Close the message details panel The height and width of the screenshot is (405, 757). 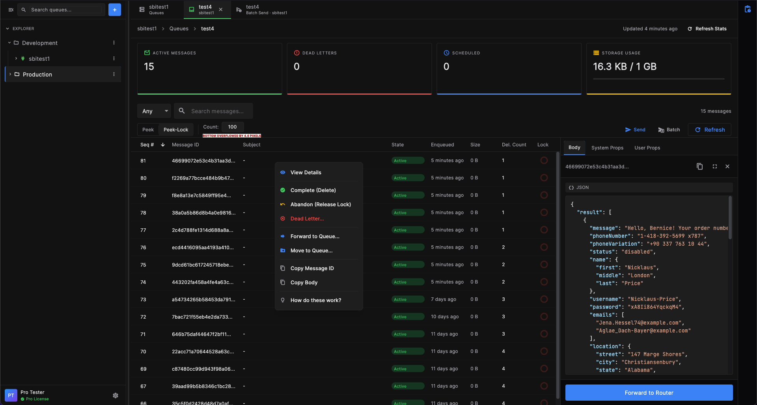coord(727,166)
